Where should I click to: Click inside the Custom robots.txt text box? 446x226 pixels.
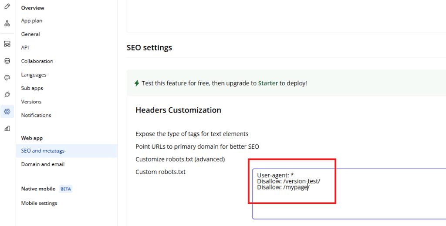point(349,194)
